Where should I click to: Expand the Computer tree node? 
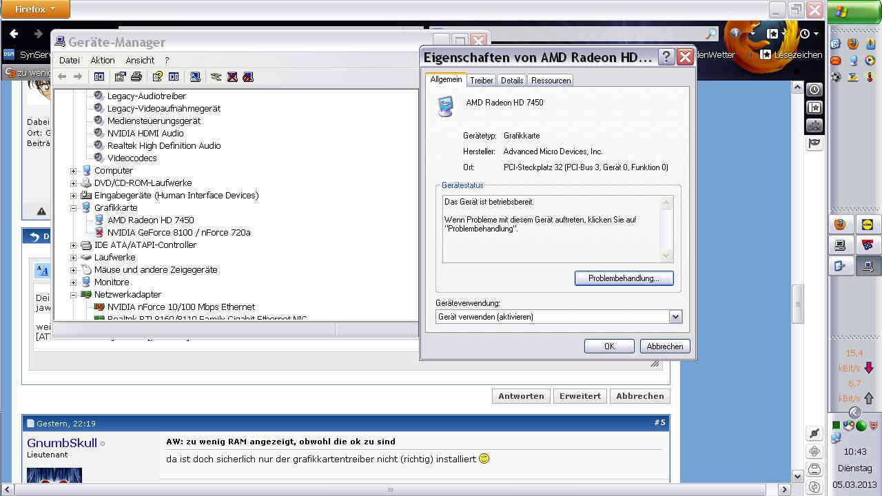(74, 171)
